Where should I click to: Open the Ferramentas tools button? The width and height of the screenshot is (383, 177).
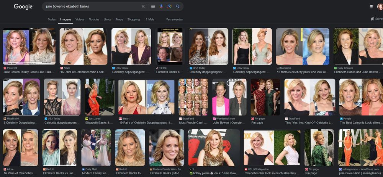coord(174,19)
